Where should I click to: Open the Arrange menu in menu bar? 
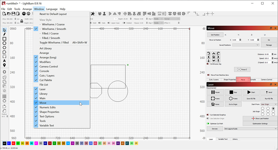coord(27,9)
